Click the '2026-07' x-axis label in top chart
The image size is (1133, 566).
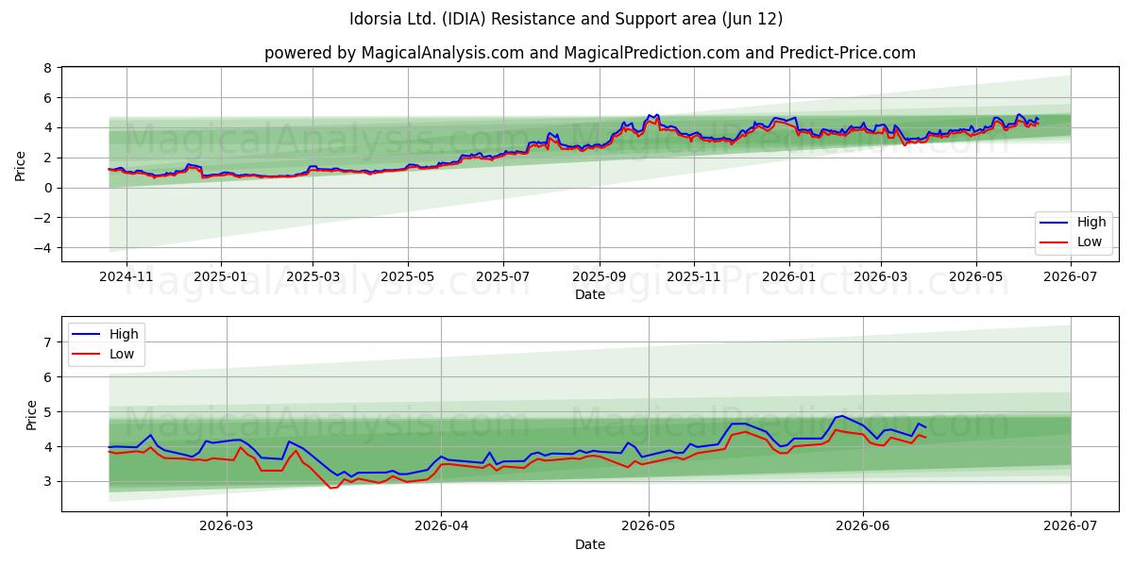click(1070, 277)
